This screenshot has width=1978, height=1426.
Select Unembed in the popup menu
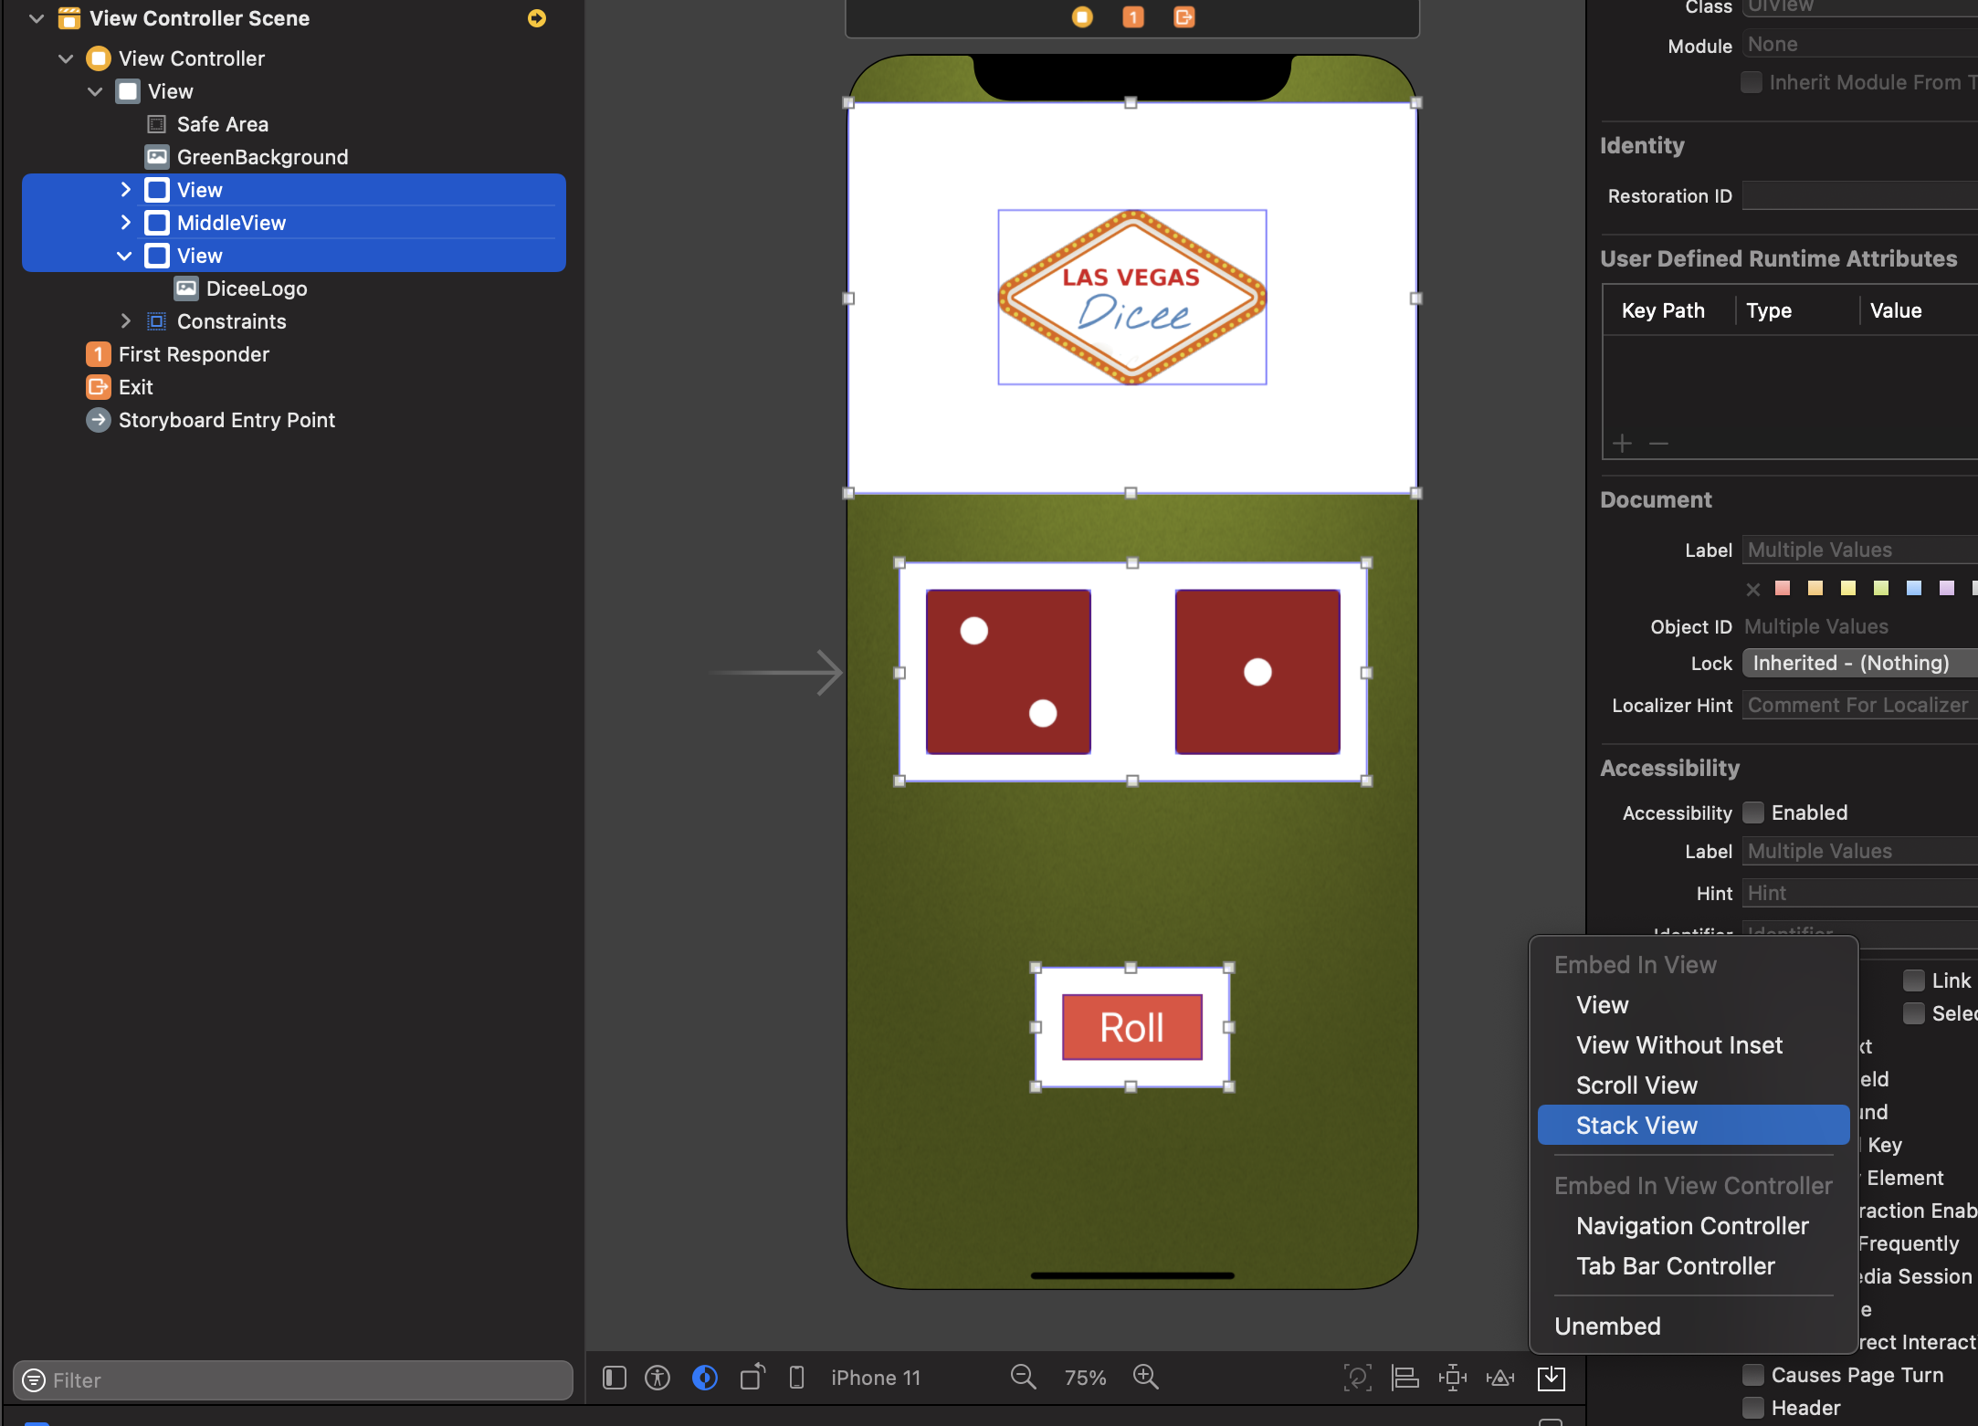pos(1607,1326)
